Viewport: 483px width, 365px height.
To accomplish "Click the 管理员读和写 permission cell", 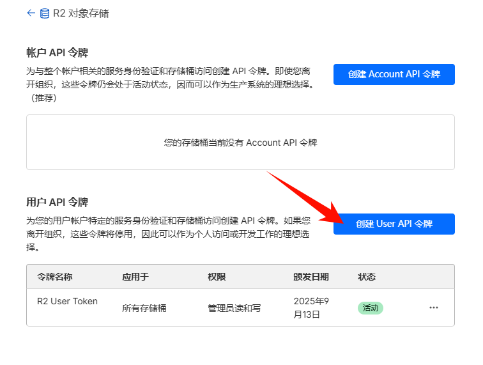I will click(234, 308).
